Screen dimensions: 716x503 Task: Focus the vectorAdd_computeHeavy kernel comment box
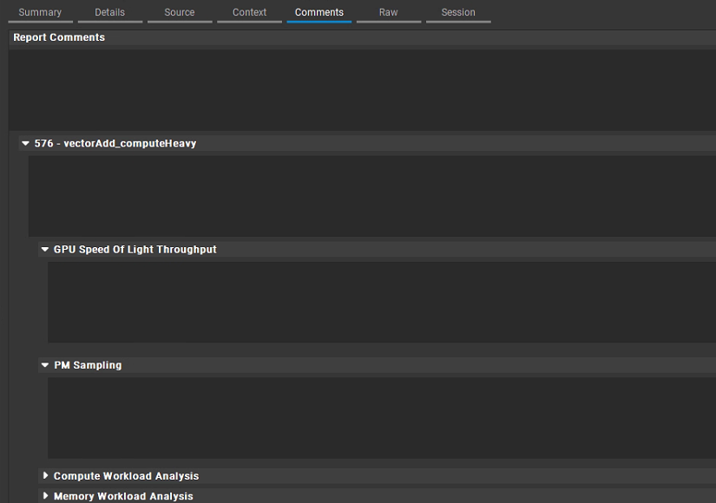coord(371,196)
